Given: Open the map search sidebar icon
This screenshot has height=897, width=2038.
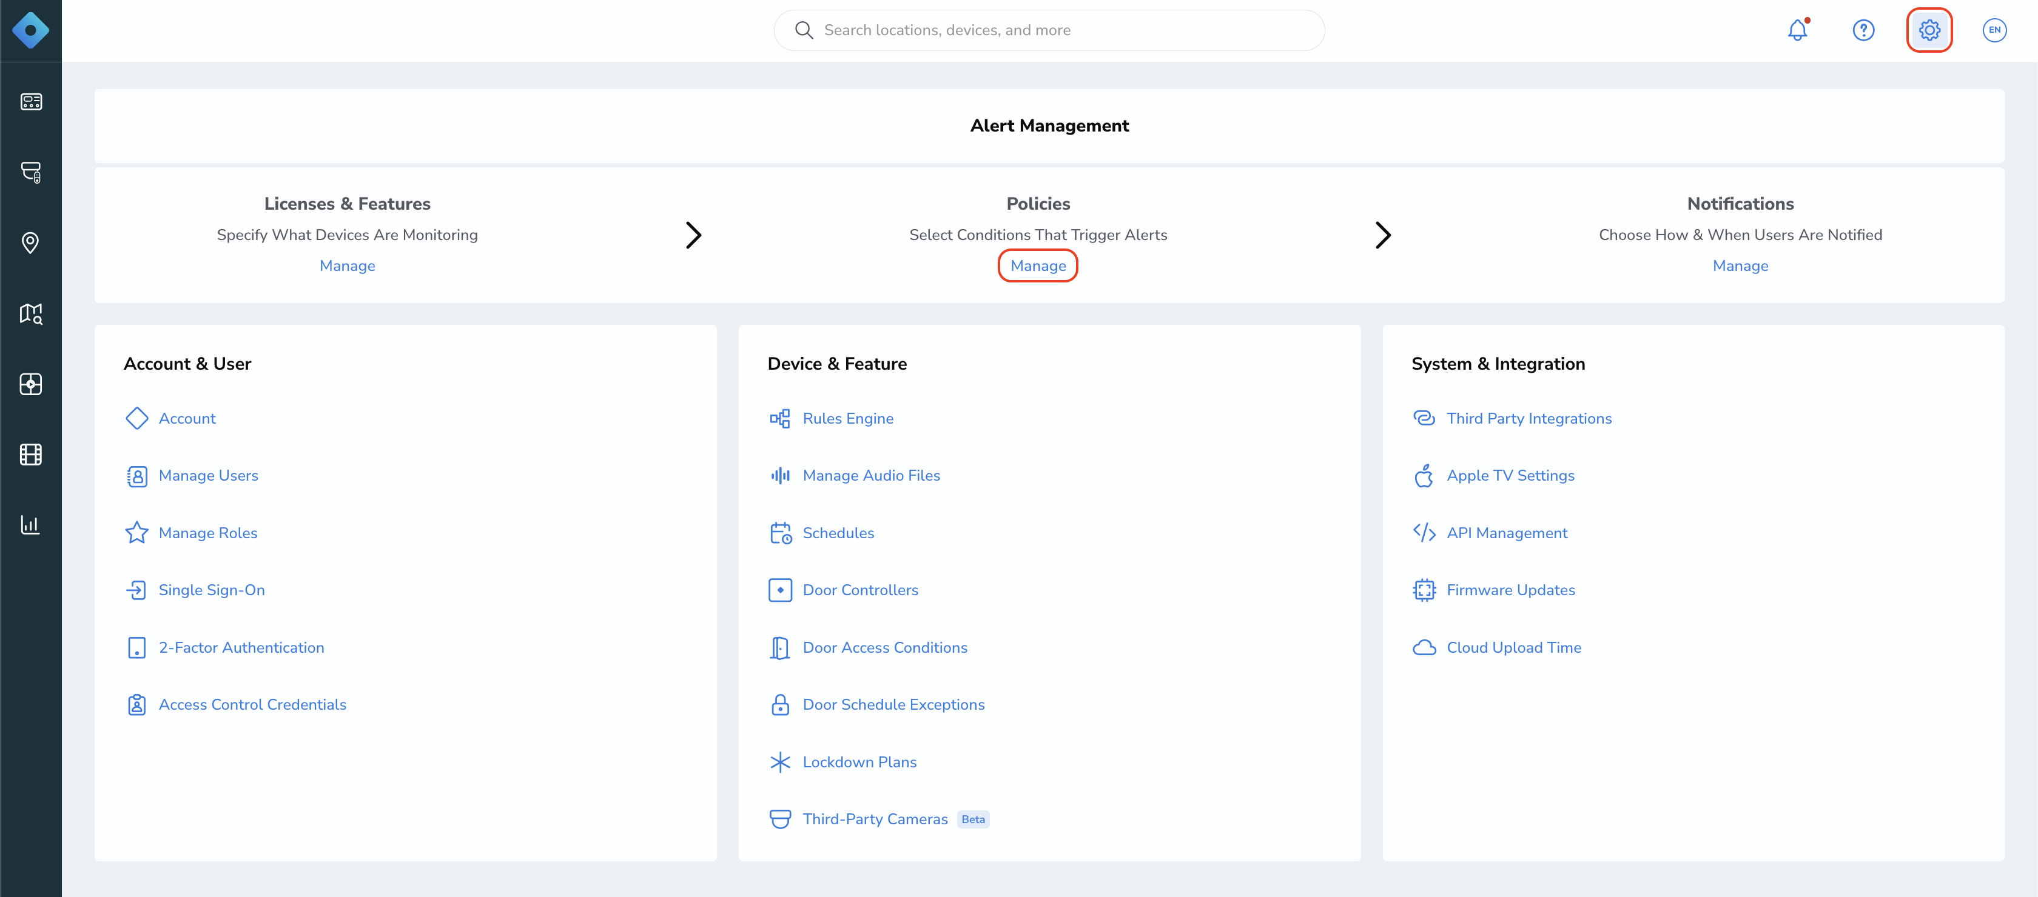Looking at the screenshot, I should tap(31, 314).
